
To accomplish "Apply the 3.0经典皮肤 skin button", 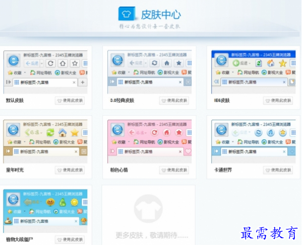I will click(x=174, y=101).
